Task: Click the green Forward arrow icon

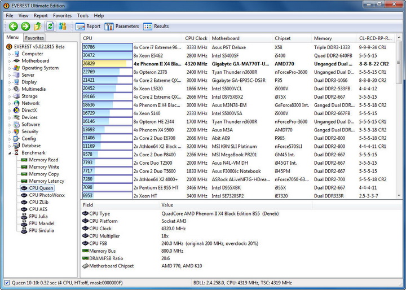Action: click(25, 26)
